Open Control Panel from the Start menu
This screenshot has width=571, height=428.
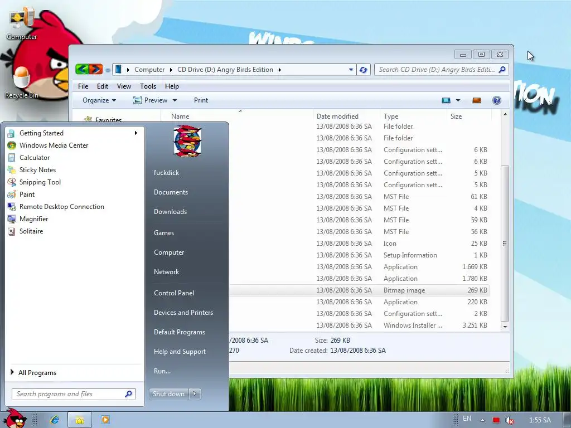click(174, 293)
